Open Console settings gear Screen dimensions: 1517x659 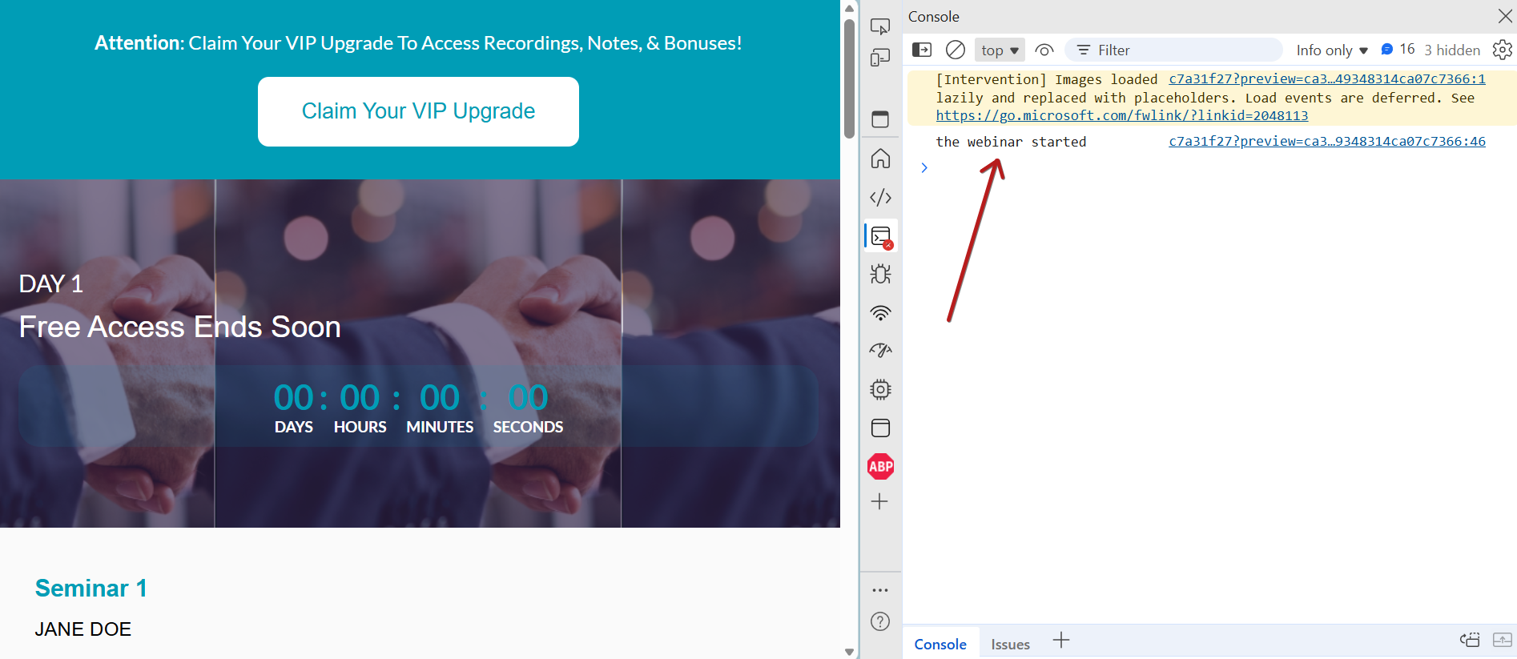pos(1503,50)
